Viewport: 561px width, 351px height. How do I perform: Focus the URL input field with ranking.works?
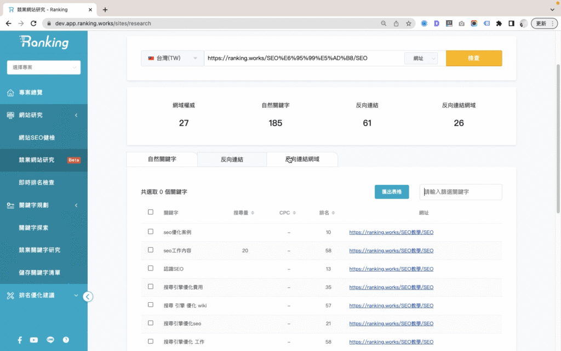click(x=304, y=58)
